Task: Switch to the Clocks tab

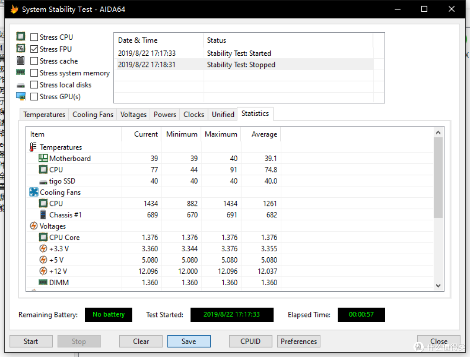Action: (194, 115)
